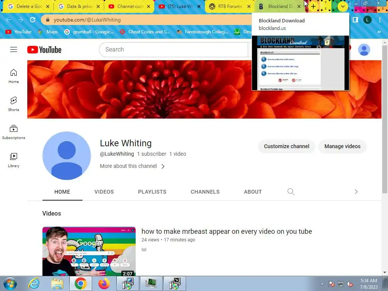
Task: Close the Blockland Download tab
Action: pos(299,6)
